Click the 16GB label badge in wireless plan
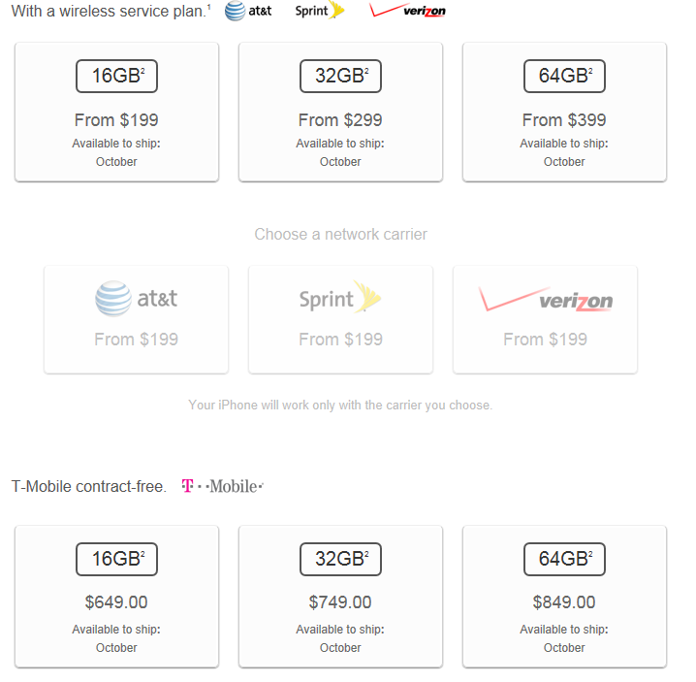This screenshot has height=682, width=696. 116,76
